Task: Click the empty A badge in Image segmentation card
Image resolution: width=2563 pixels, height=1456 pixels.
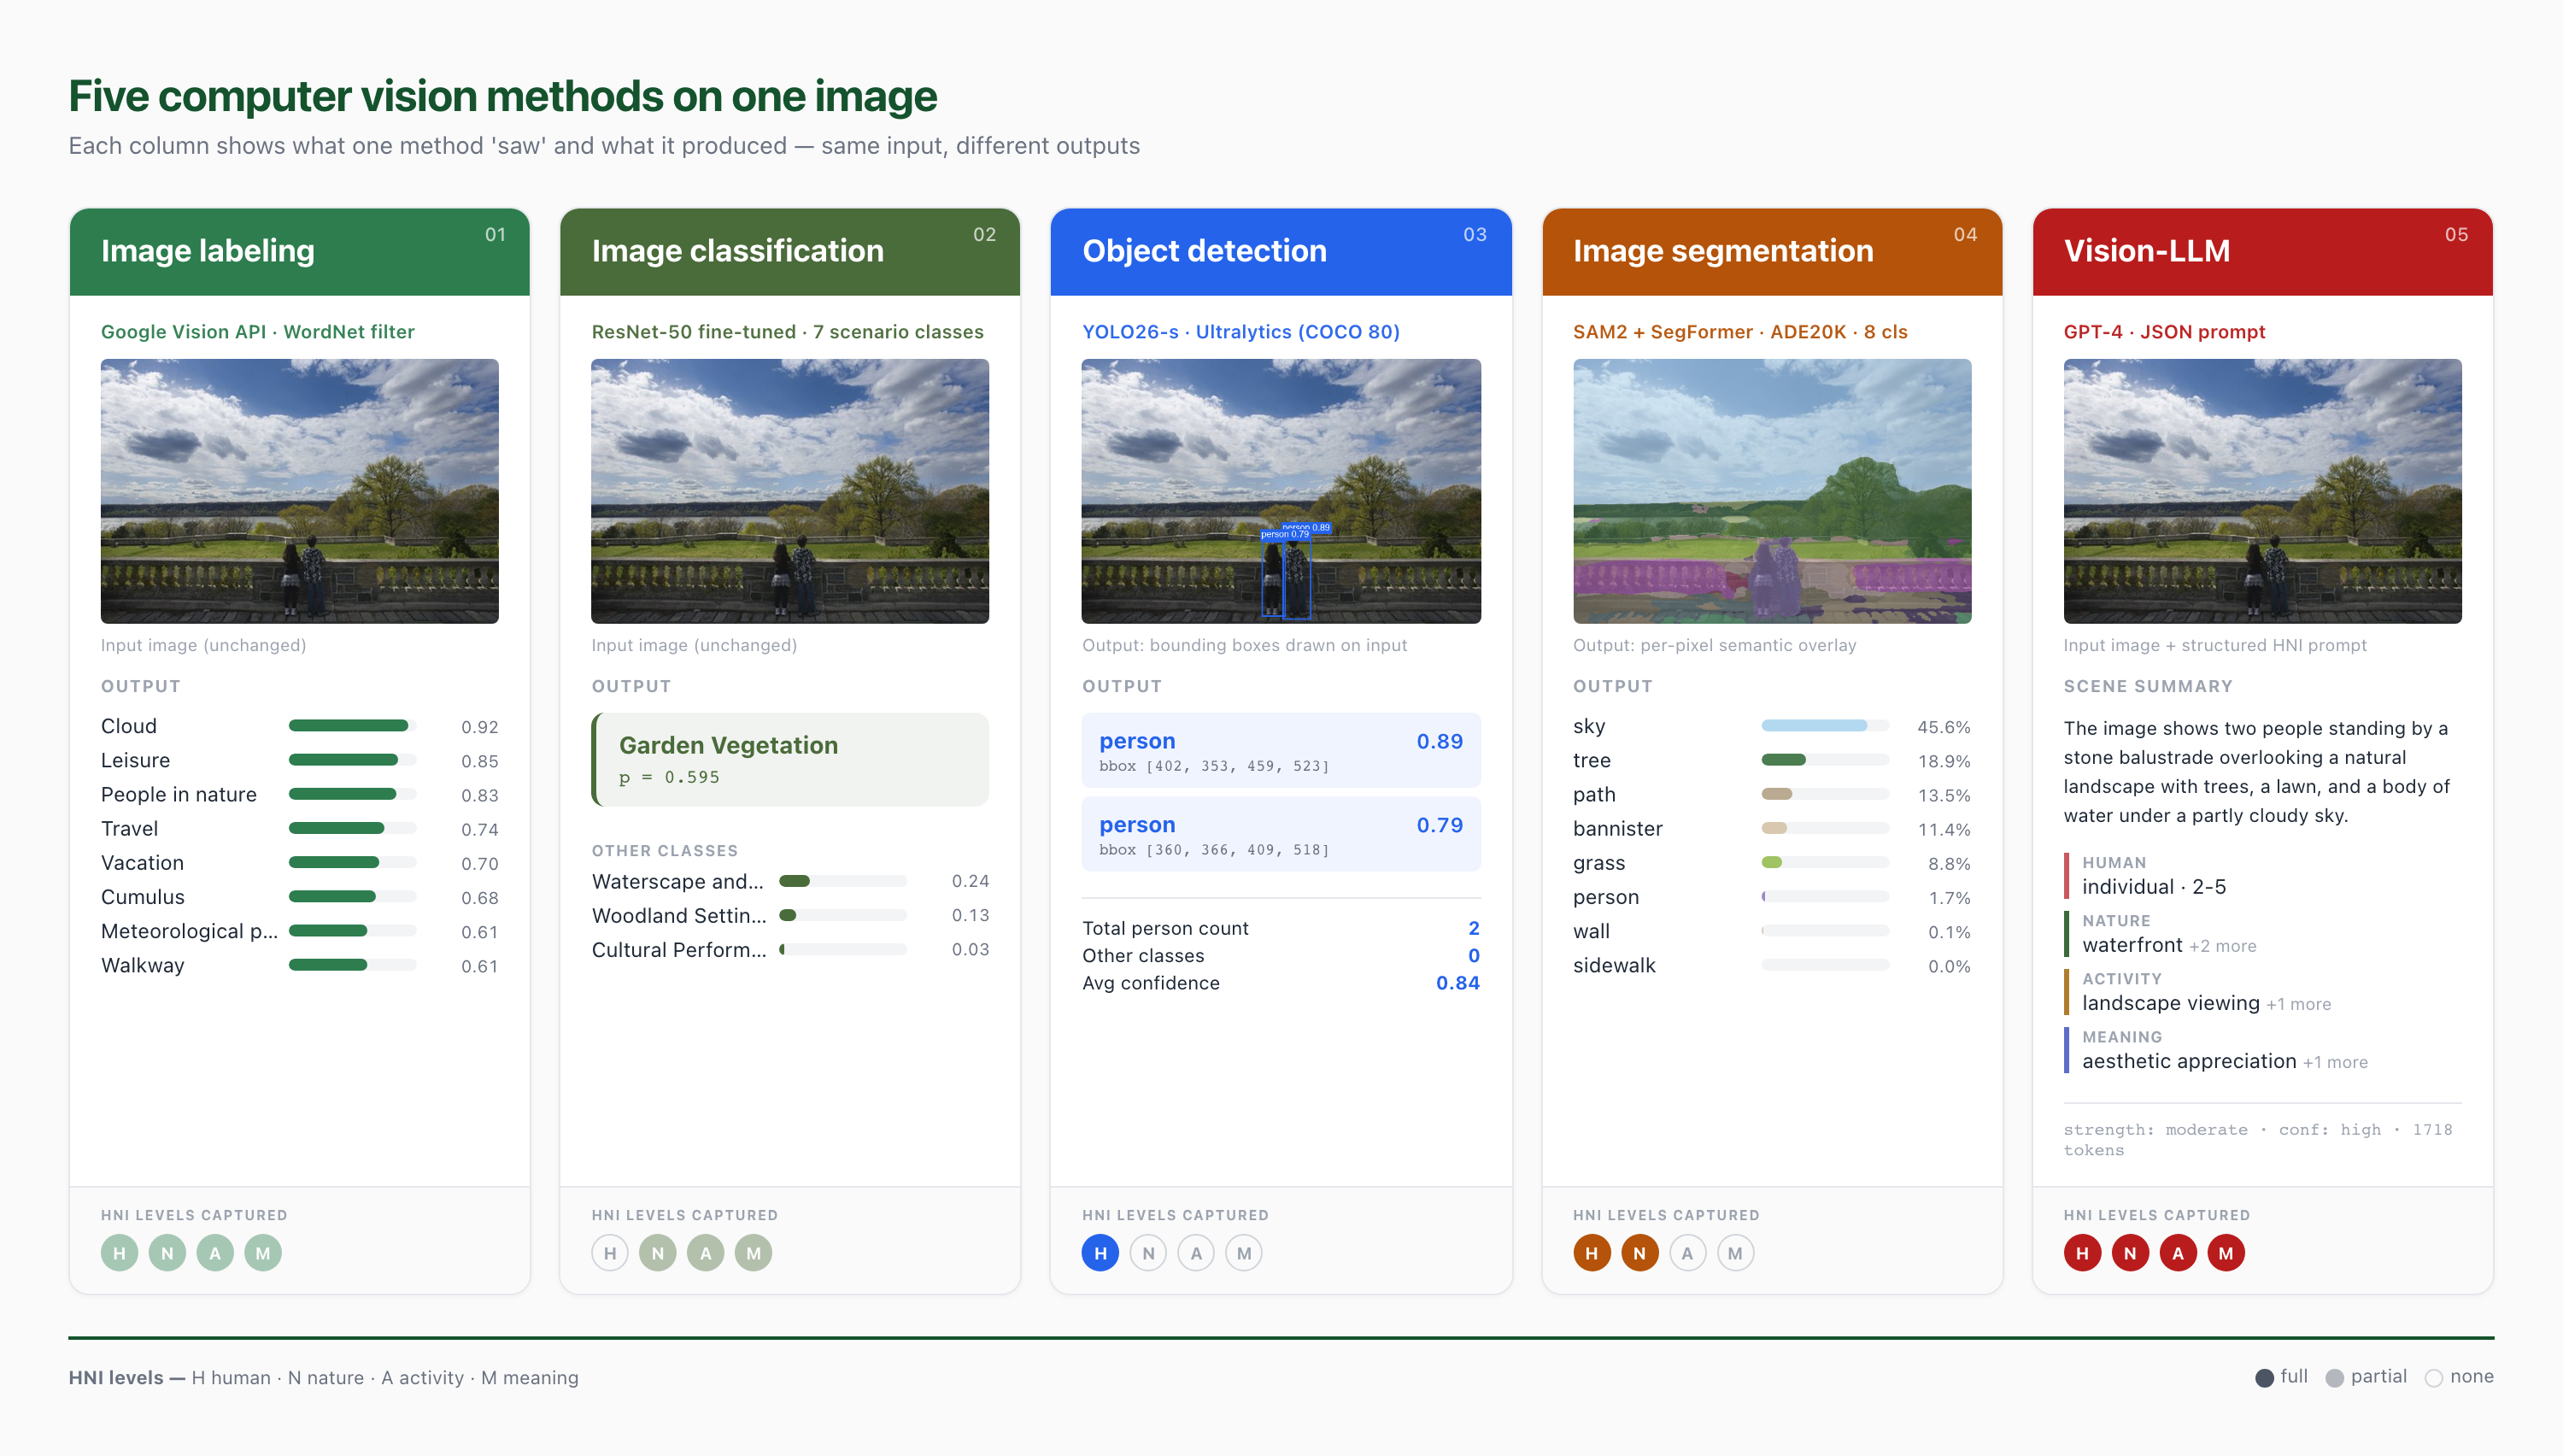Action: coord(1688,1253)
